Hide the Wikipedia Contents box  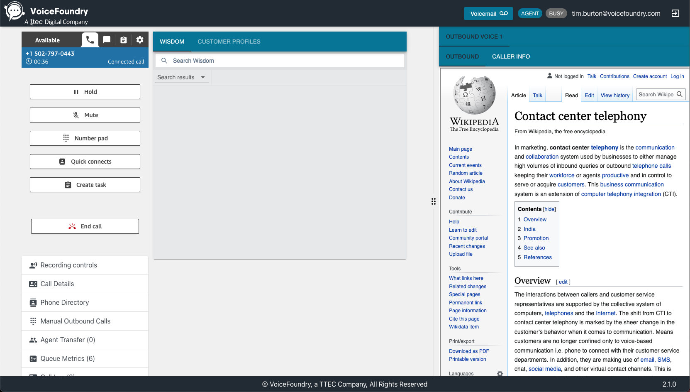549,209
